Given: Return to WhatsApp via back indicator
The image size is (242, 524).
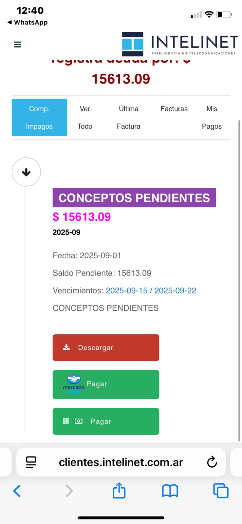Looking at the screenshot, I should (28, 22).
